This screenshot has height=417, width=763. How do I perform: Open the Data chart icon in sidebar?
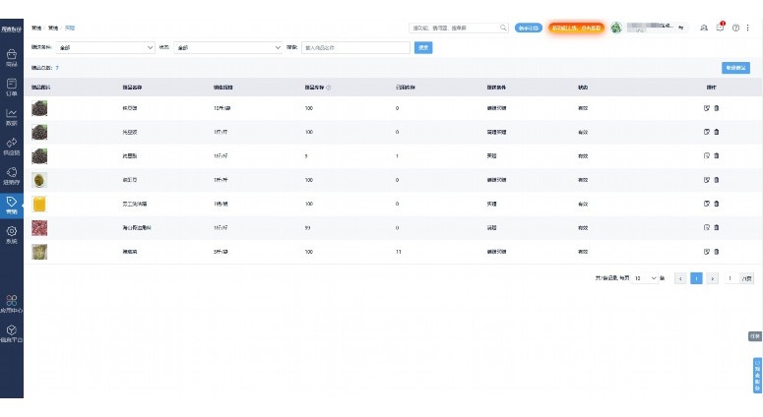click(11, 113)
